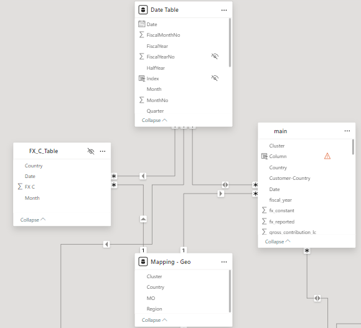The height and width of the screenshot is (328, 361).
Task: Click the sigma icon next to fx_reported
Action: [265, 221]
